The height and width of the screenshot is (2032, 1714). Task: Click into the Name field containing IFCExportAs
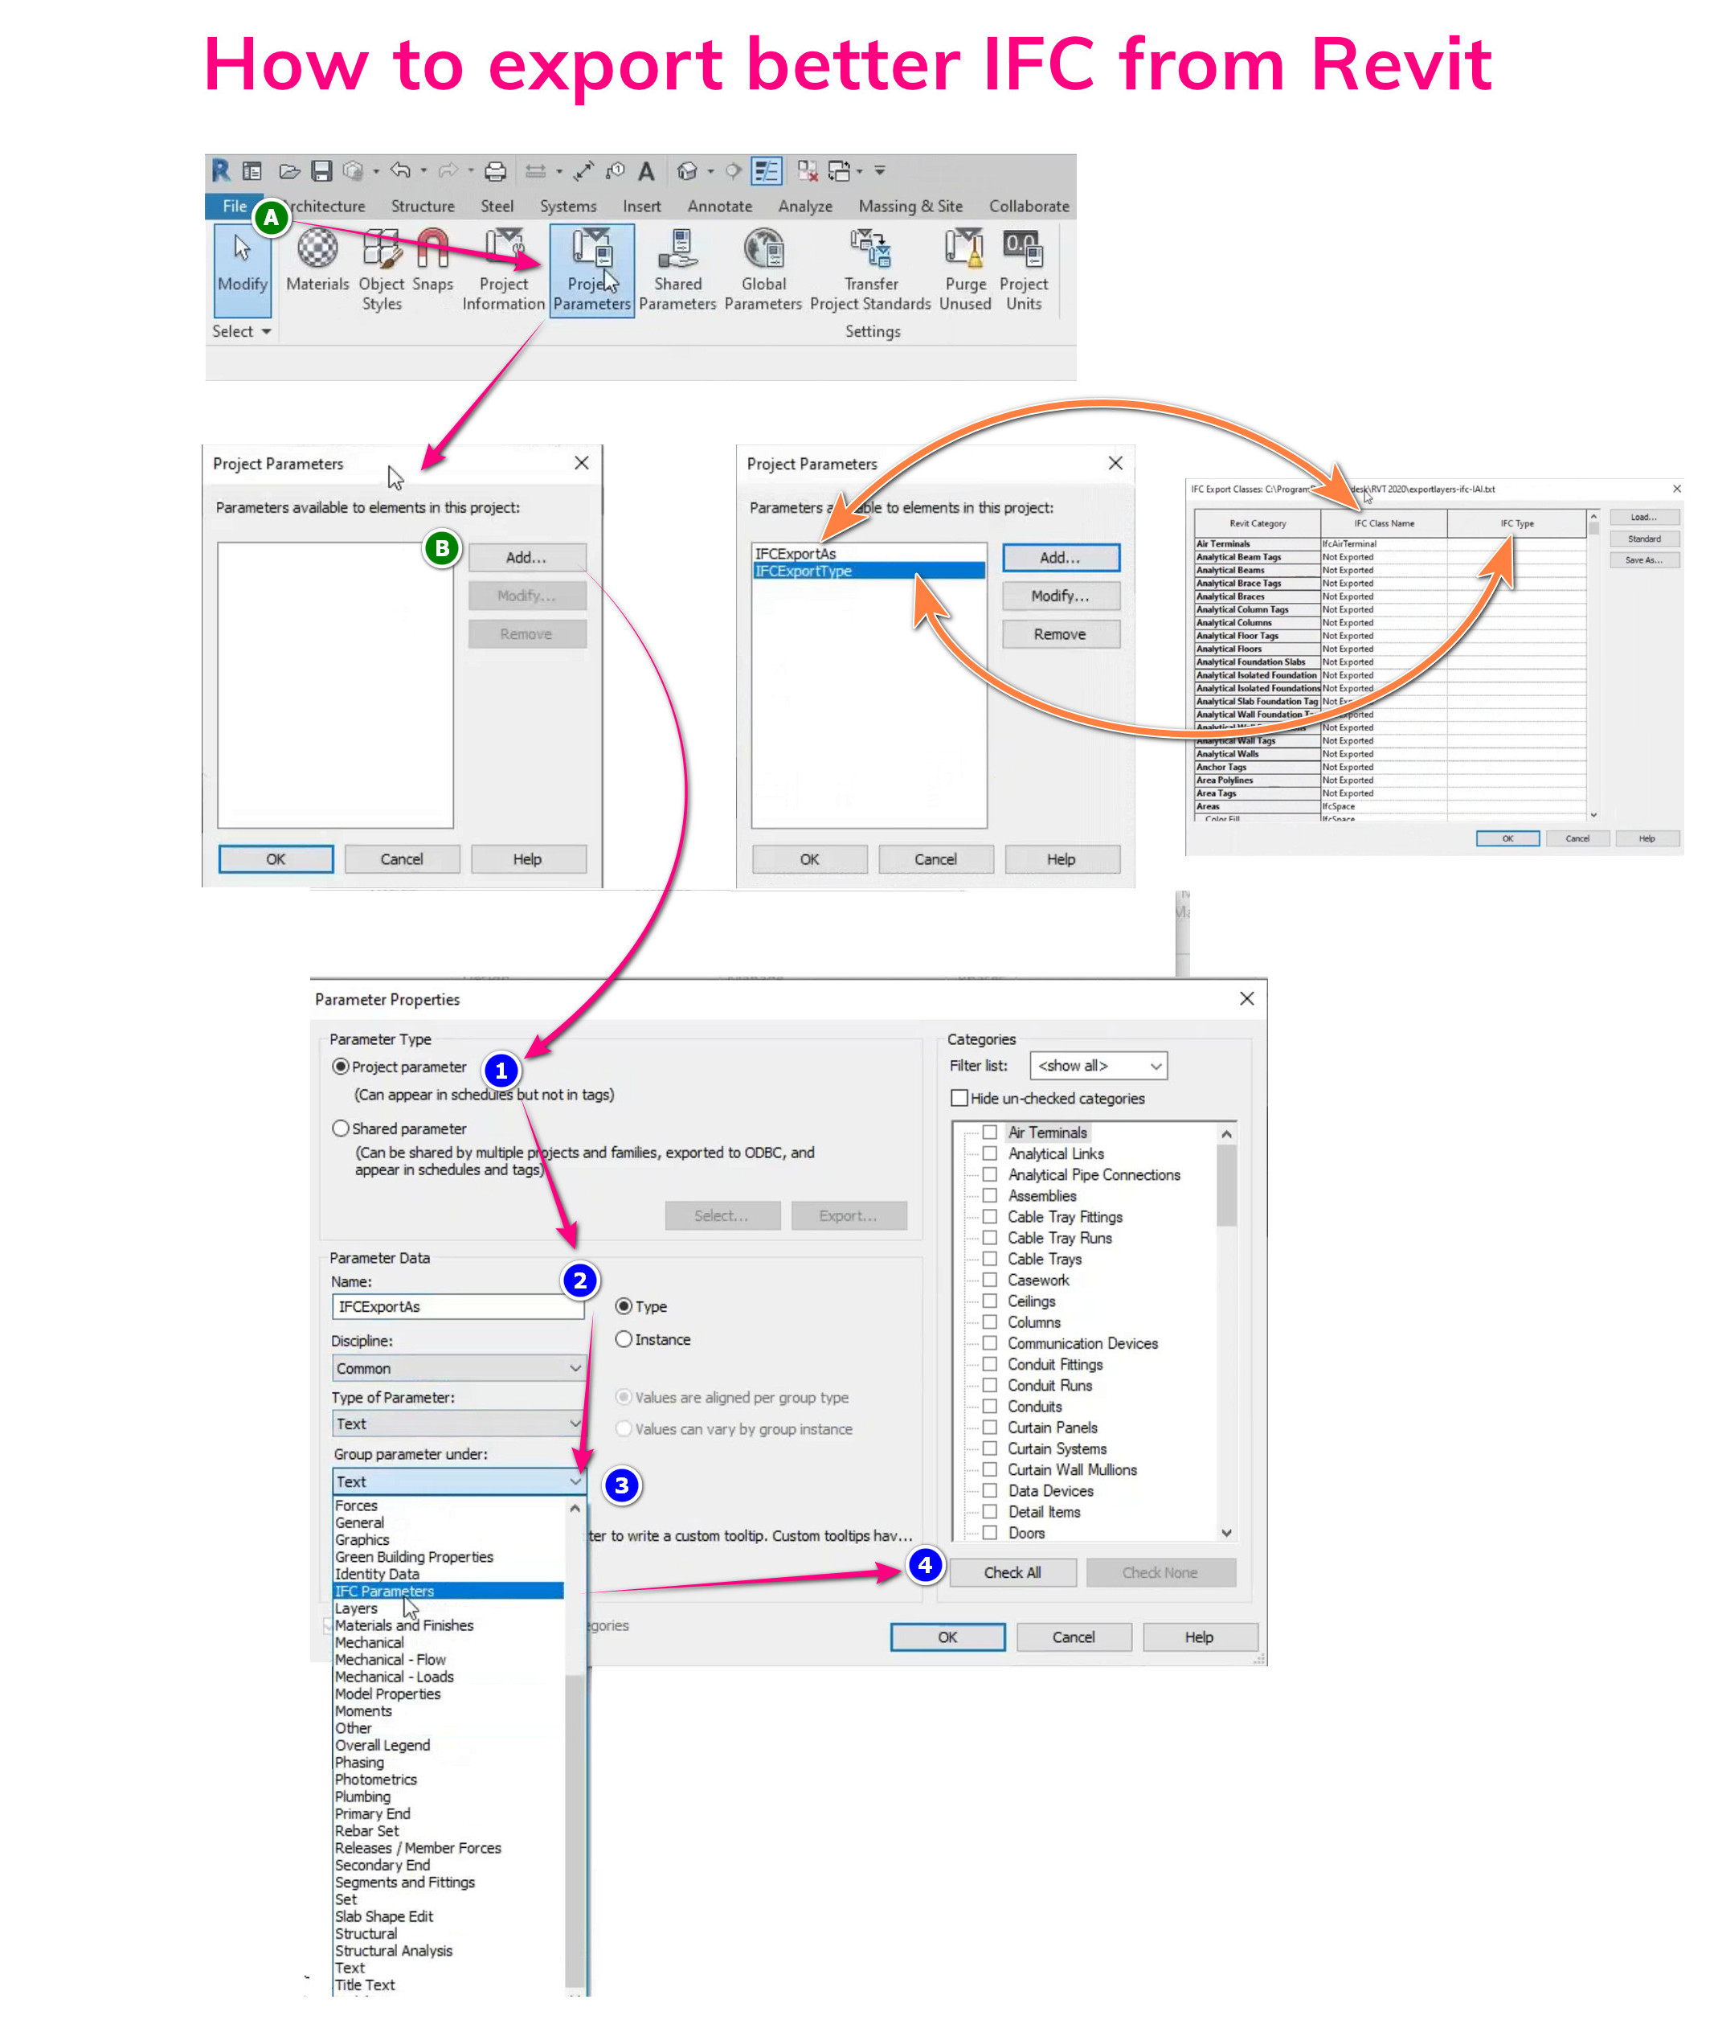point(459,1307)
